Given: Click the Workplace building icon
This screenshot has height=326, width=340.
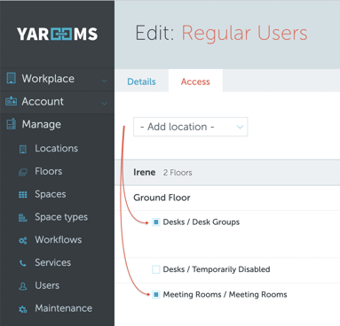Looking at the screenshot, I should click(x=11, y=78).
